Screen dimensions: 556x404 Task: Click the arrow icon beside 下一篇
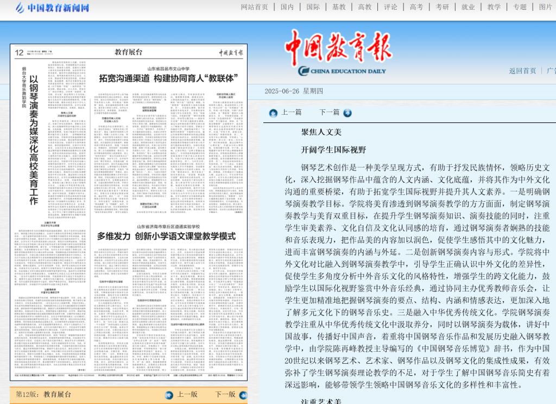pos(347,113)
